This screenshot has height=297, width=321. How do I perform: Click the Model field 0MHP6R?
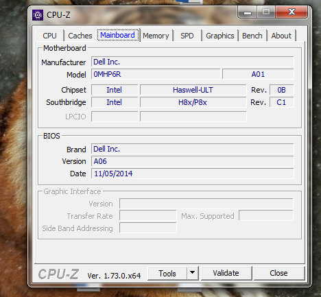pyautogui.click(x=156, y=74)
